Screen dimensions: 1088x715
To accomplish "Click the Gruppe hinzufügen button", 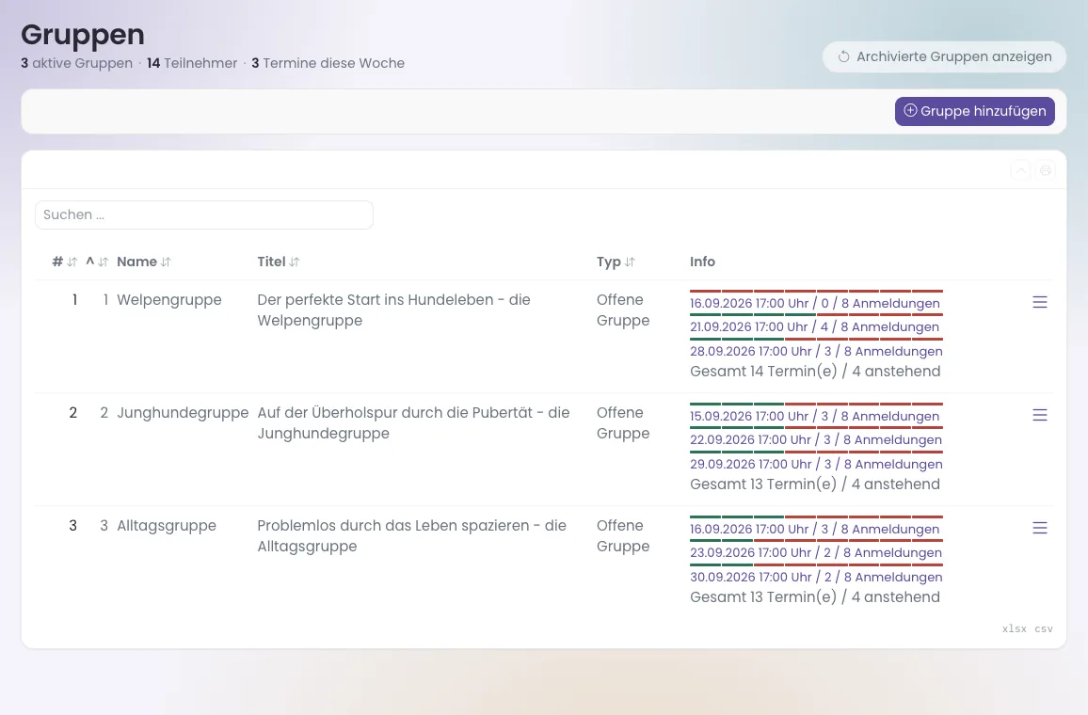I will tap(974, 112).
